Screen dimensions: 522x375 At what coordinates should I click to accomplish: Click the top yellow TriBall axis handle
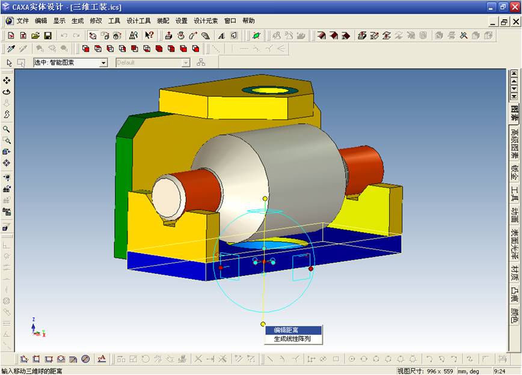(x=265, y=198)
